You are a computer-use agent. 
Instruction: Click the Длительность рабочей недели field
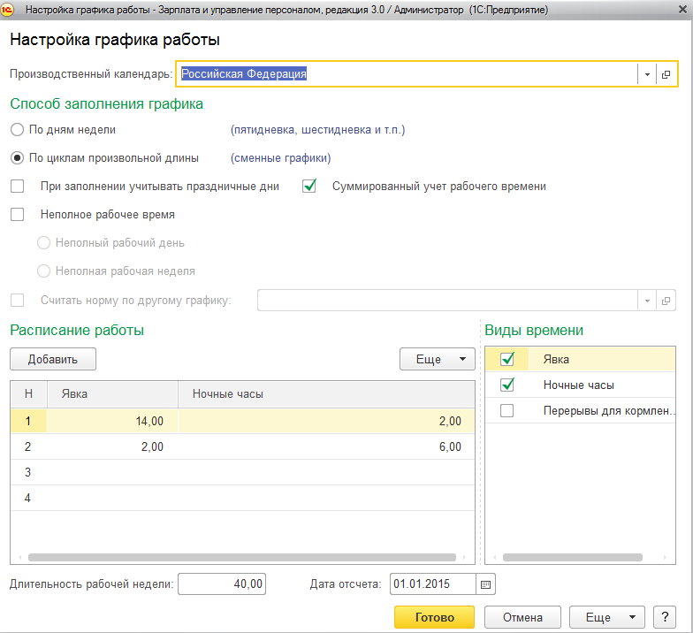tap(222, 584)
